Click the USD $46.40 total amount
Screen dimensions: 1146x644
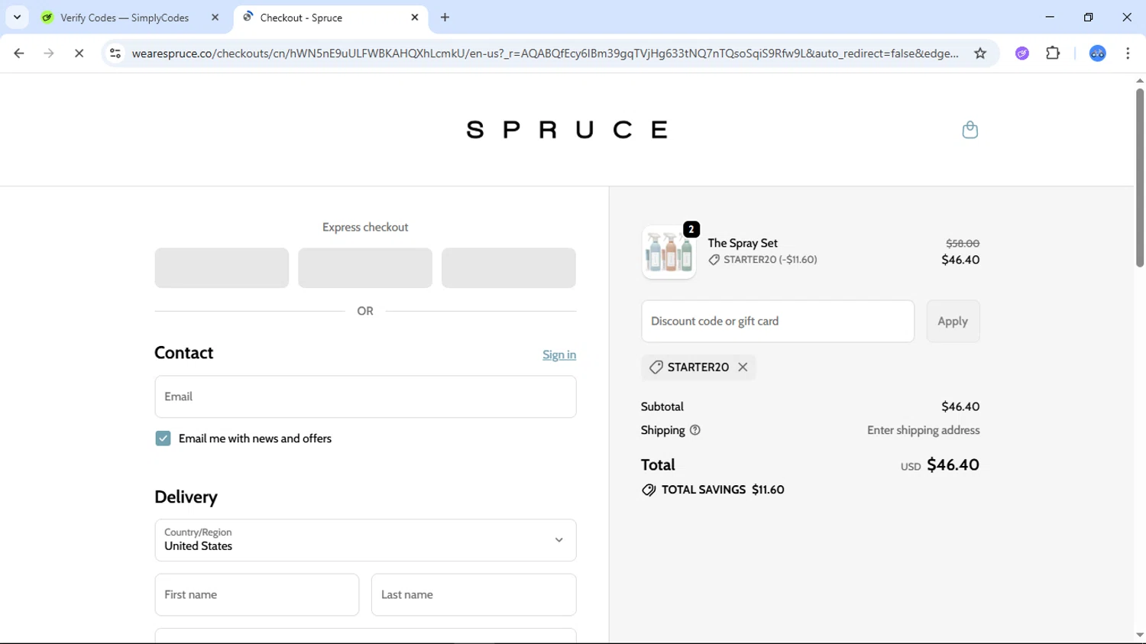click(940, 464)
